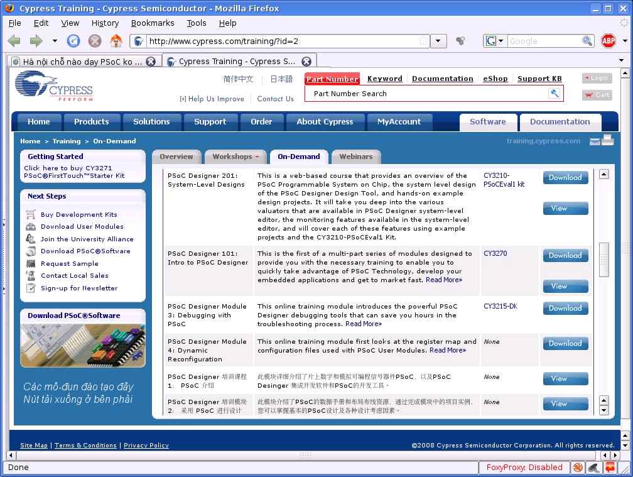Click the FoxyProxy: Disabled status
The image size is (633, 477).
click(x=524, y=468)
